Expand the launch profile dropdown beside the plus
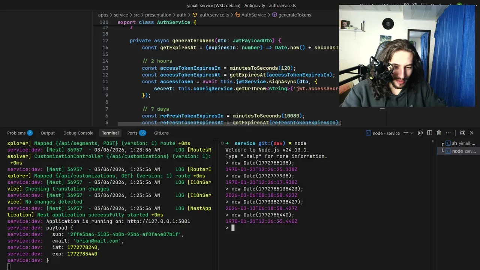This screenshot has width=480, height=270. click(x=411, y=133)
